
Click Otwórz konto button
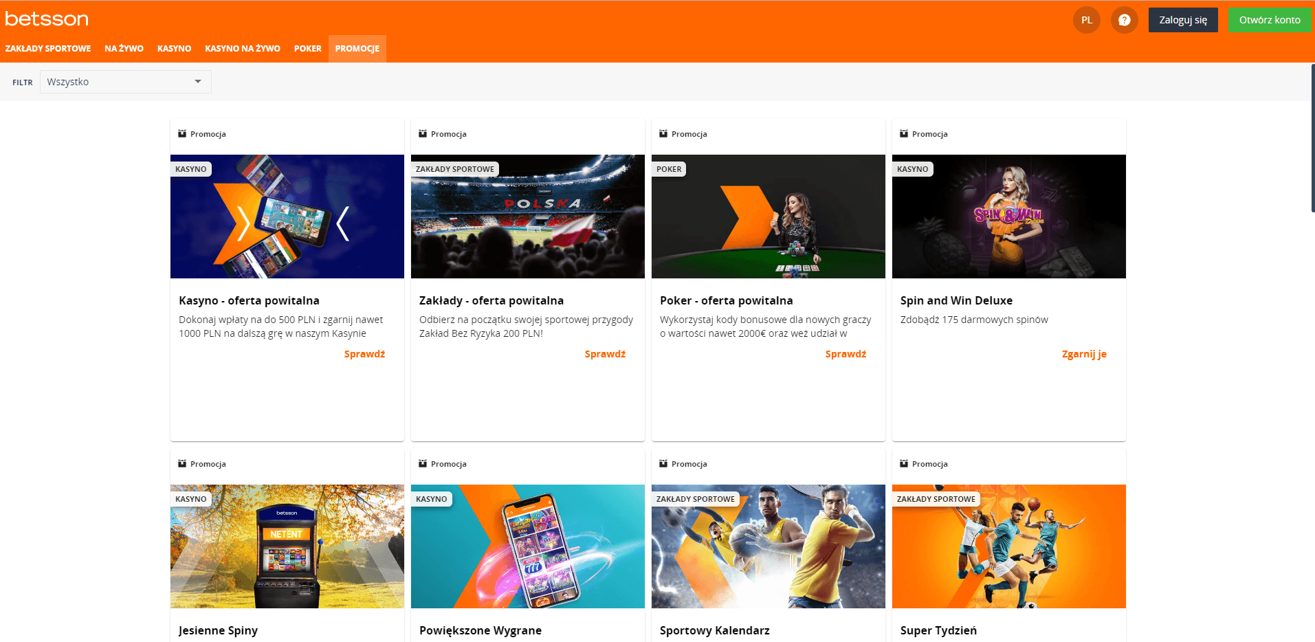click(x=1270, y=19)
